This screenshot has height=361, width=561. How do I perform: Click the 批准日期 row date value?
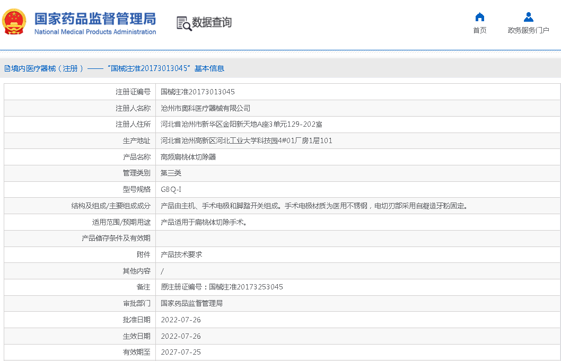(181, 320)
